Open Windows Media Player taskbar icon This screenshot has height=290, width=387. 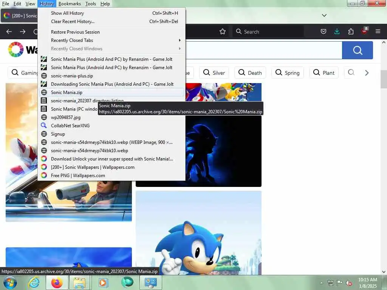pyautogui.click(x=103, y=283)
